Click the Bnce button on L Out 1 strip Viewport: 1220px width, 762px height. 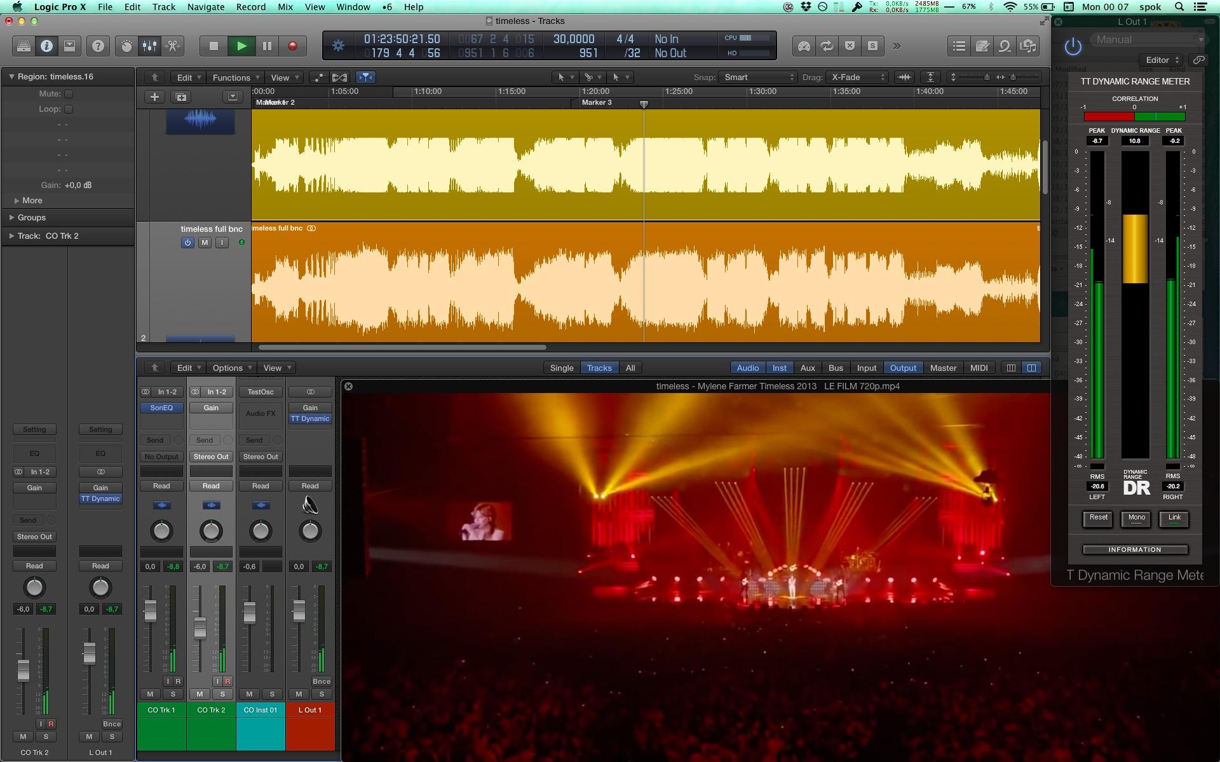click(322, 681)
